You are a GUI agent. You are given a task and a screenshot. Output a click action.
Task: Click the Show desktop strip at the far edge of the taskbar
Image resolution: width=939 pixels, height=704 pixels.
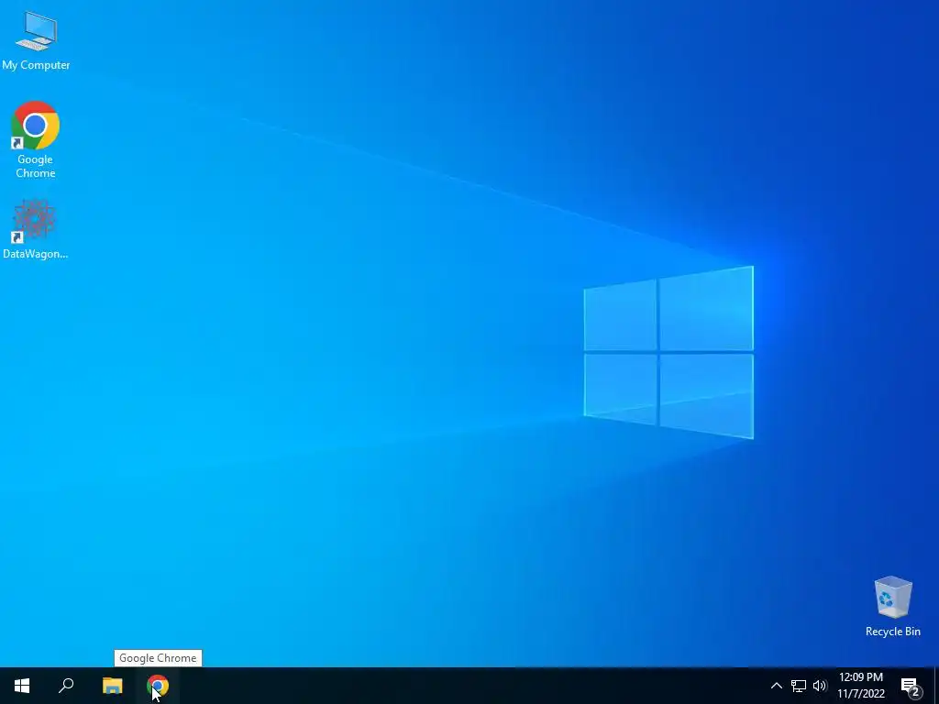pos(936,686)
